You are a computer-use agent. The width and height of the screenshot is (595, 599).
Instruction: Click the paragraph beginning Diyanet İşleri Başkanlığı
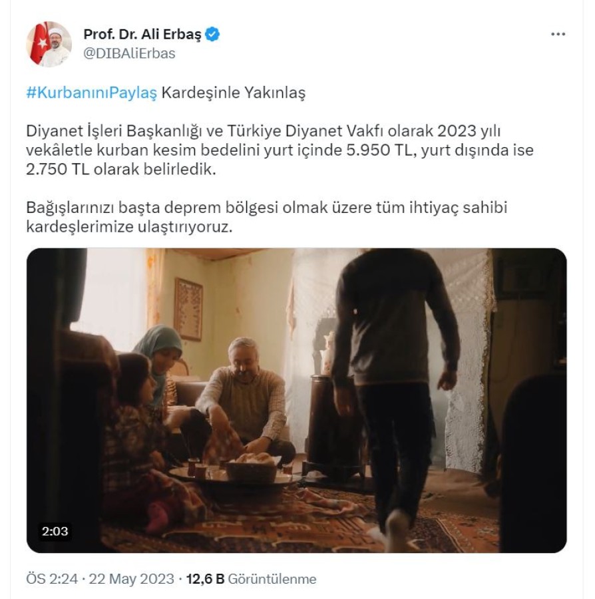(x=280, y=150)
